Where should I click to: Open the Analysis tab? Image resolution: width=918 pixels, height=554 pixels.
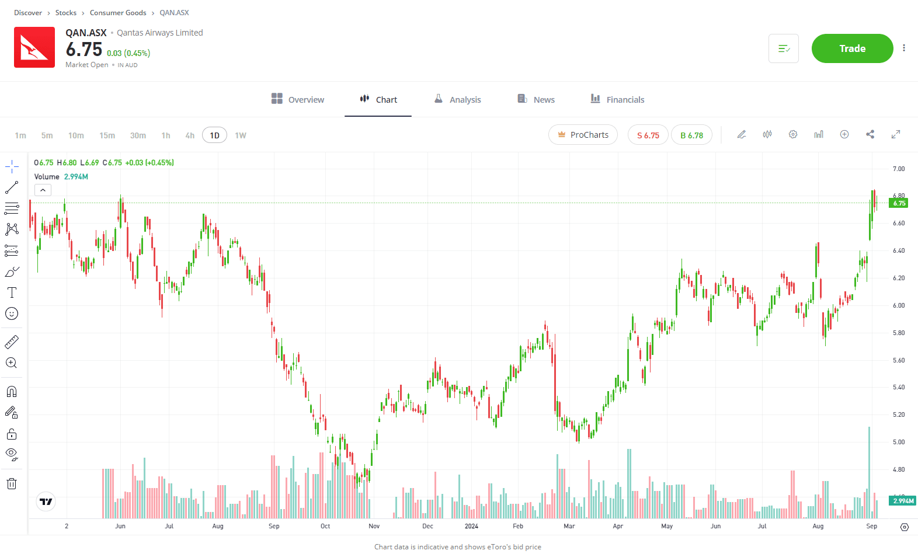(x=458, y=99)
